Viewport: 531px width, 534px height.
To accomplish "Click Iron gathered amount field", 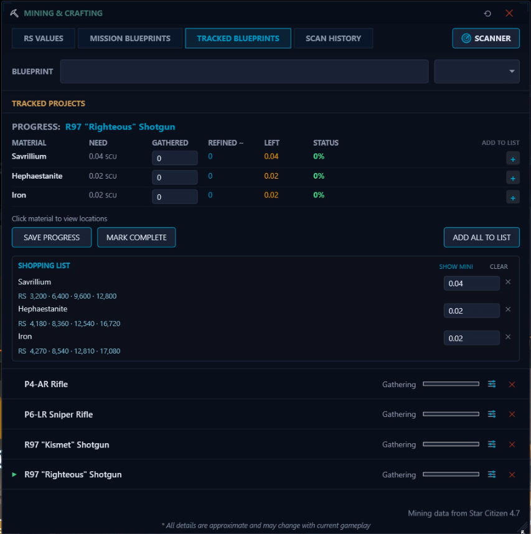I will coord(175,197).
